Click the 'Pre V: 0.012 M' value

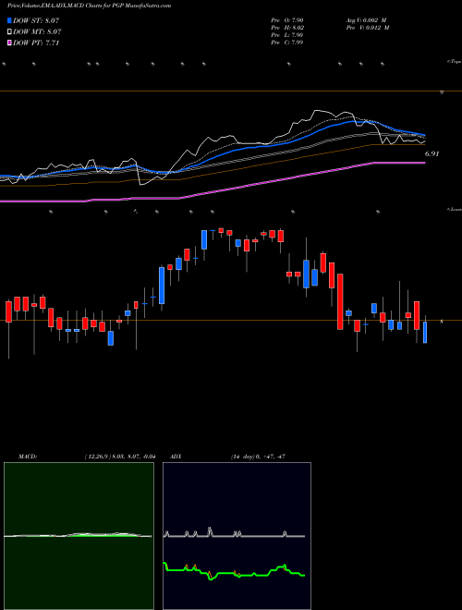pos(368,28)
